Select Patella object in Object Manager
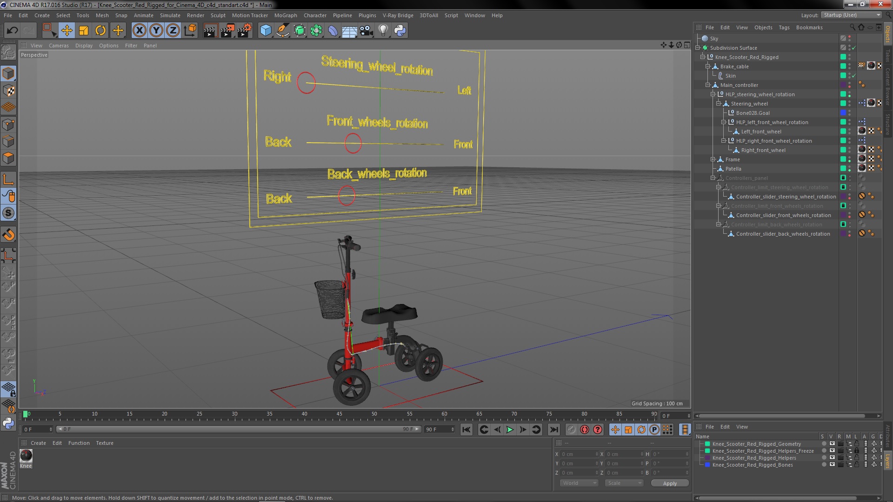Screen dimensions: 893x502 pyautogui.click(x=733, y=169)
